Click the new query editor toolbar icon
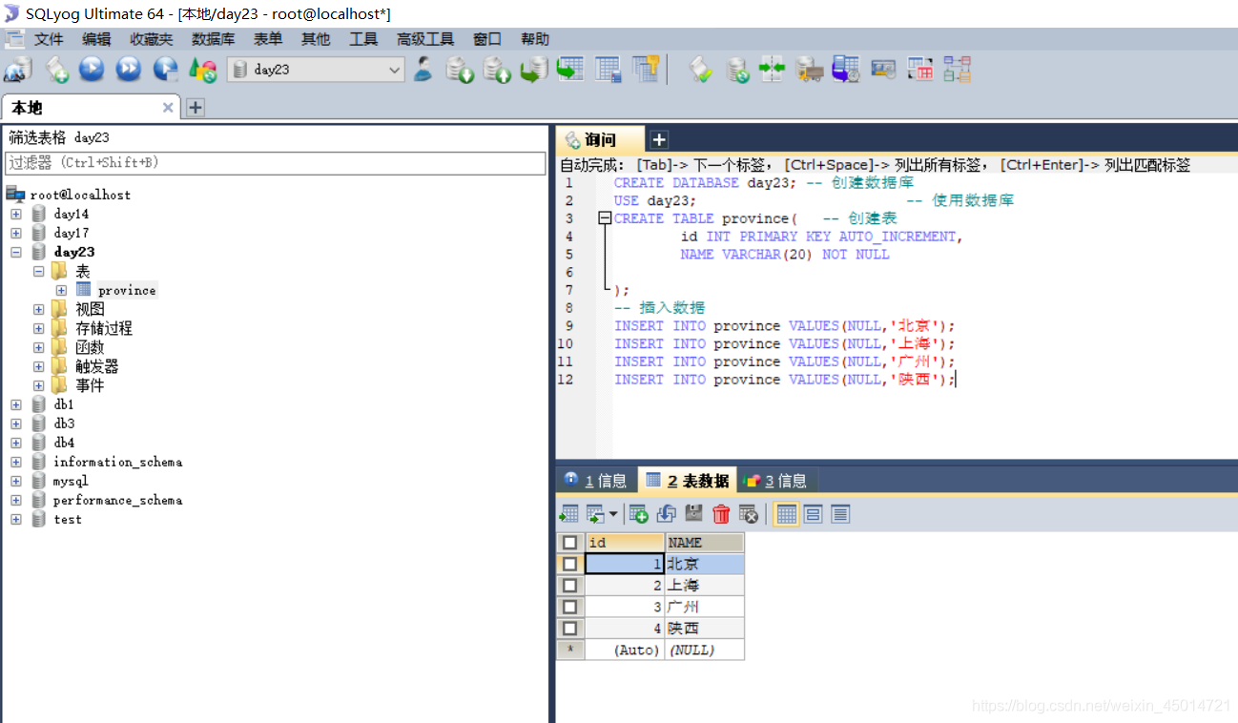The width and height of the screenshot is (1238, 723). coord(56,69)
